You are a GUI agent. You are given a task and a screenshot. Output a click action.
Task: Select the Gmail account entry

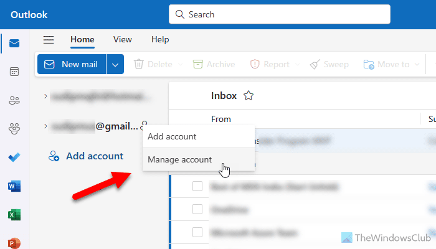click(95, 126)
